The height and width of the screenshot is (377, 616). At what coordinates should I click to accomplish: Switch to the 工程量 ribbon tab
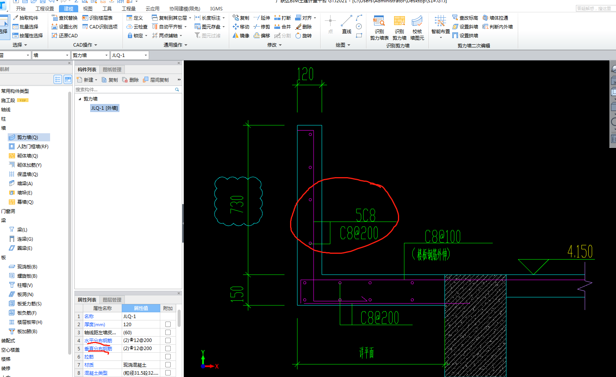pyautogui.click(x=129, y=8)
